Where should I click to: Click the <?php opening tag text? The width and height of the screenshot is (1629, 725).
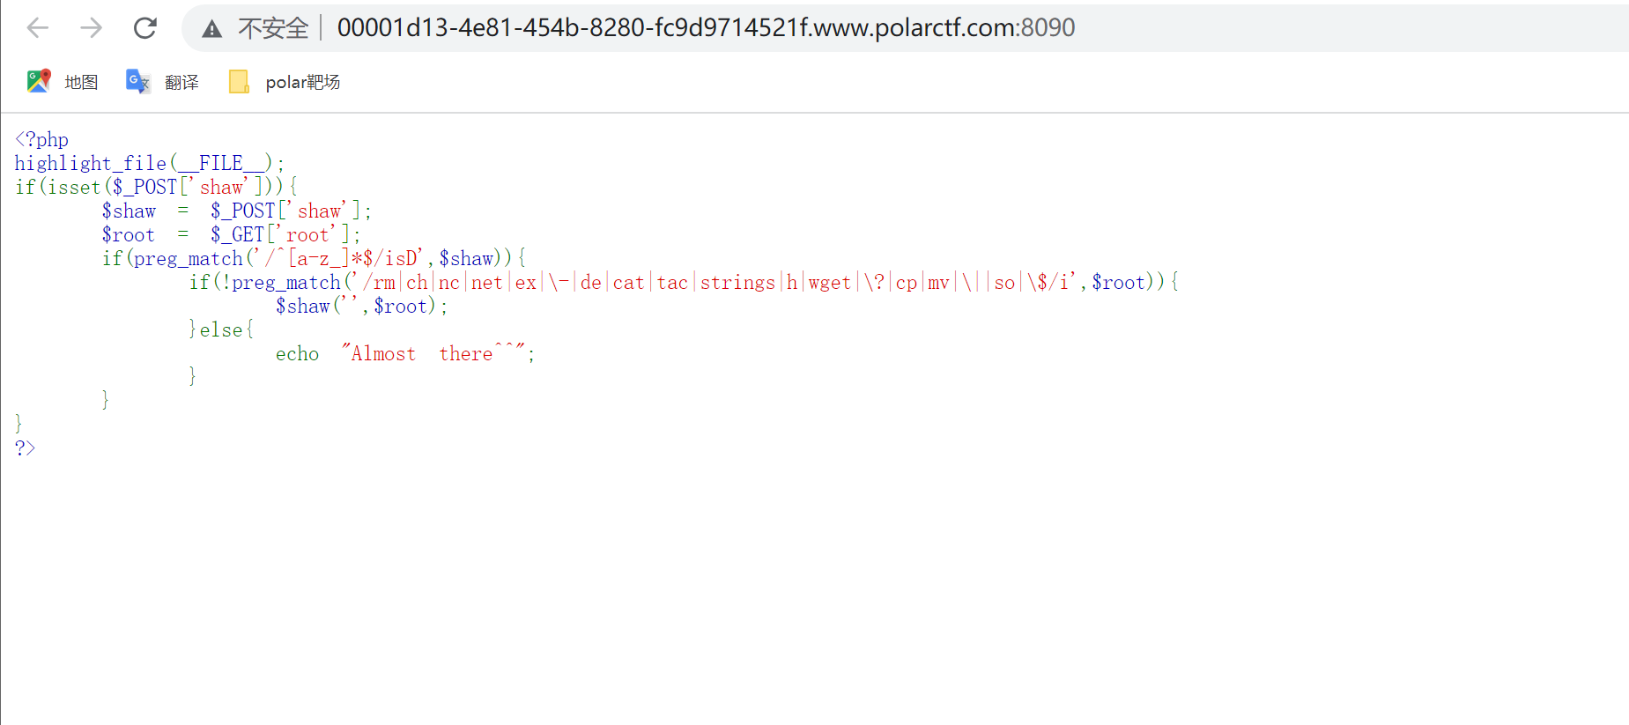coord(41,139)
